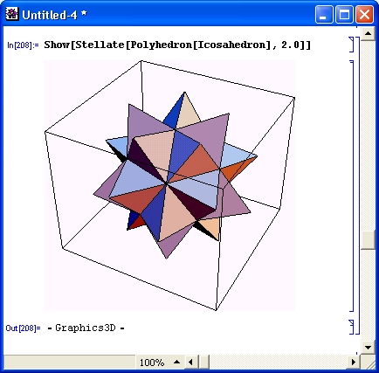Click the vertical scrollbar down arrow
The width and height of the screenshot is (379, 373).
368,348
